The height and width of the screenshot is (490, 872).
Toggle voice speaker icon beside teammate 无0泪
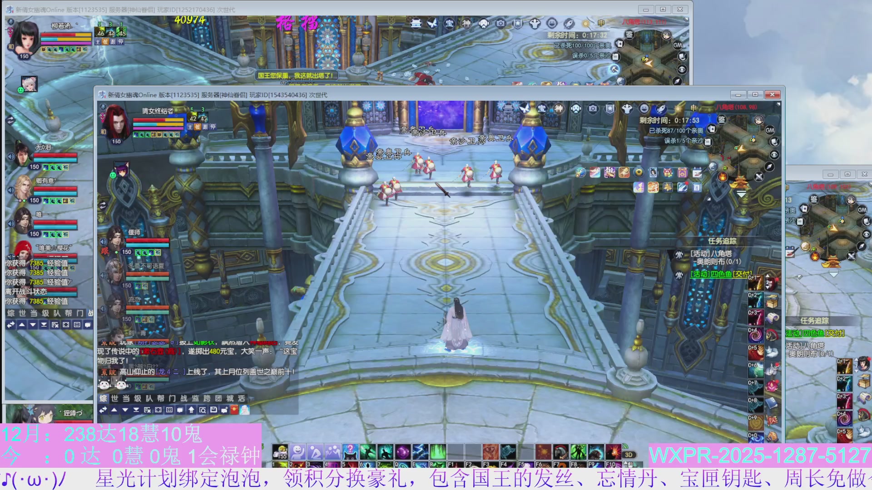[11, 157]
